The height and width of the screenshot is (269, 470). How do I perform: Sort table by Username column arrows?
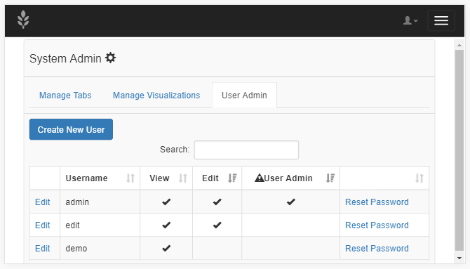point(130,178)
